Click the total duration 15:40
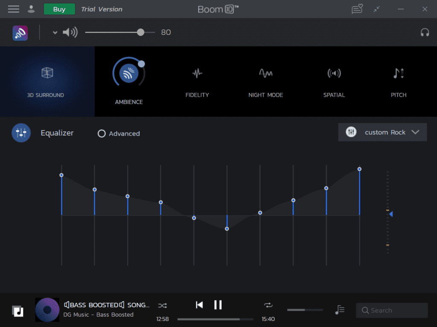Viewport: 437px width, 327px height. pos(268,319)
